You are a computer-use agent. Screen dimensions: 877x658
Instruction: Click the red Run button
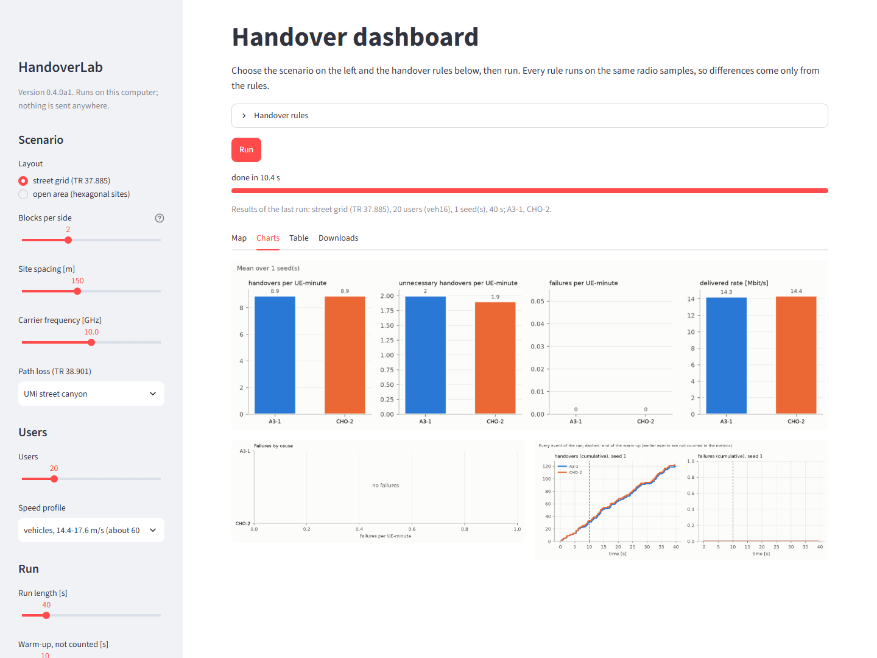point(246,150)
